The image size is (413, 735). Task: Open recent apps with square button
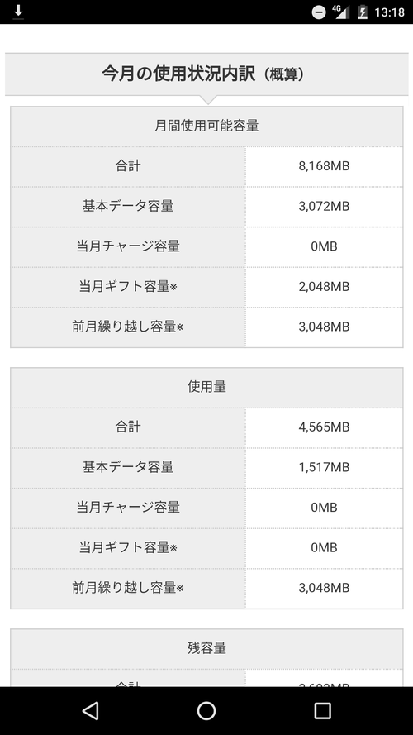pyautogui.click(x=322, y=711)
